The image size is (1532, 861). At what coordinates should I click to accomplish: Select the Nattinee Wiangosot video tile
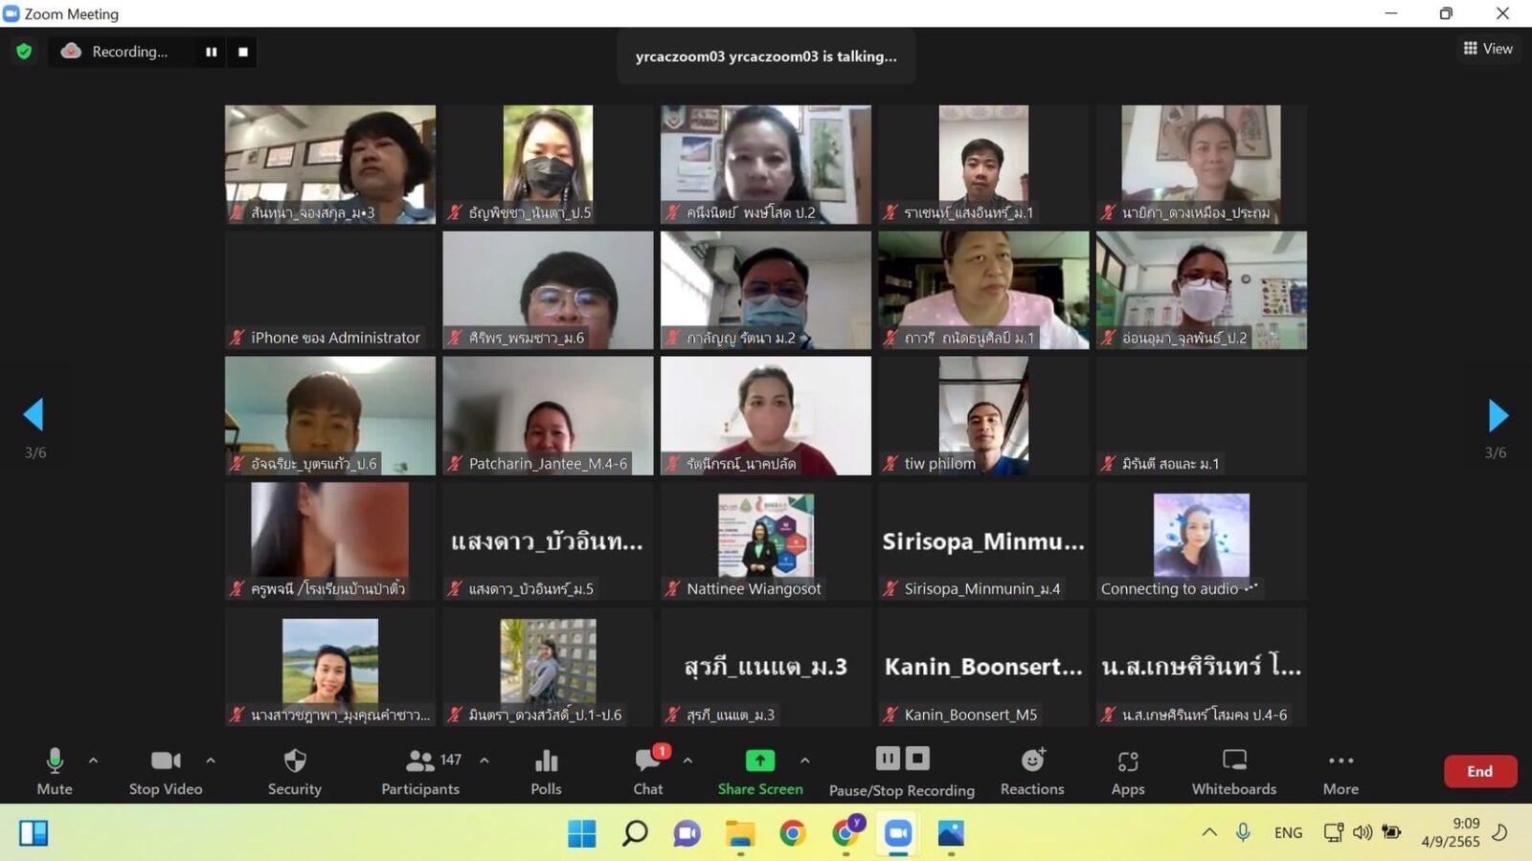(765, 541)
